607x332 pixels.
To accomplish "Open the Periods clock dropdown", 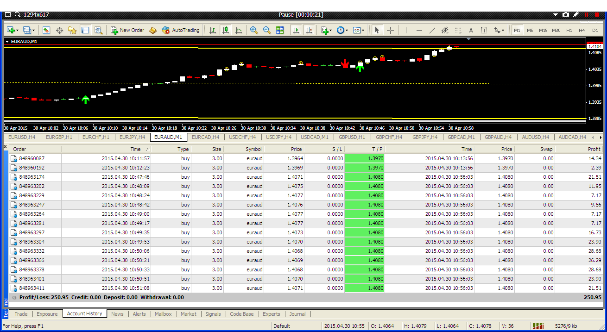I will tap(347, 31).
